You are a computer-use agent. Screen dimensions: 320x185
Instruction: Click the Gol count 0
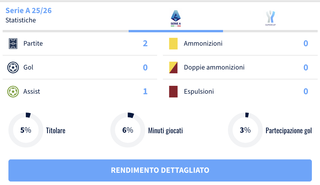[145, 67]
